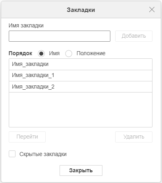The image size is (162, 183).
Task: Click the blank header bar left of the title
Action: point(34,10)
